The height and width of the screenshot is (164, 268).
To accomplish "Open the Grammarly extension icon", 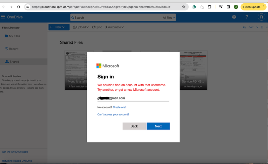I will tap(194, 7).
